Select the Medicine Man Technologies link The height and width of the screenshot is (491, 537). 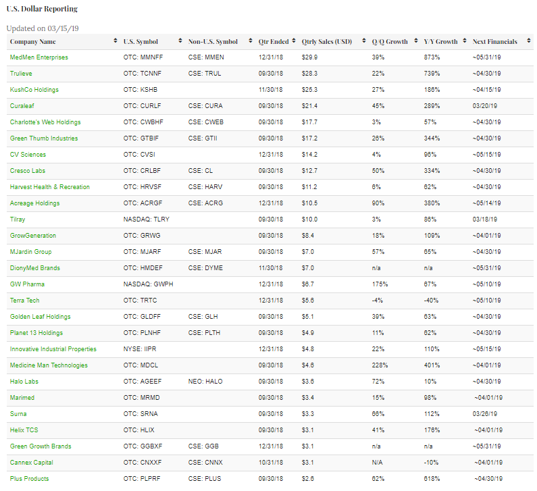tap(49, 365)
